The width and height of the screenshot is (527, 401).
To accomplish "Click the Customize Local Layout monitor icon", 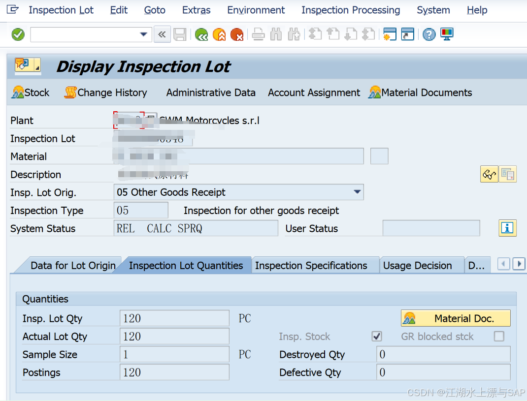I will (447, 34).
